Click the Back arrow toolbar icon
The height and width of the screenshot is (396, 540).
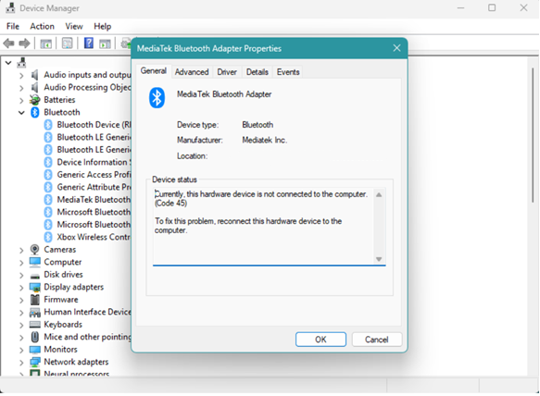coord(8,43)
